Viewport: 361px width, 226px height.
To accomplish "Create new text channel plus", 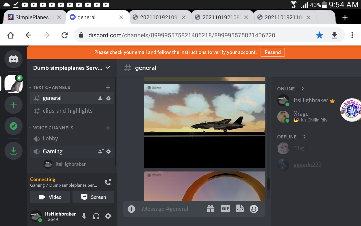I will (108, 87).
